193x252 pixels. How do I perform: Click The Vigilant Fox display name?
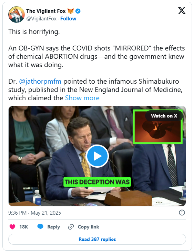pos(46,11)
